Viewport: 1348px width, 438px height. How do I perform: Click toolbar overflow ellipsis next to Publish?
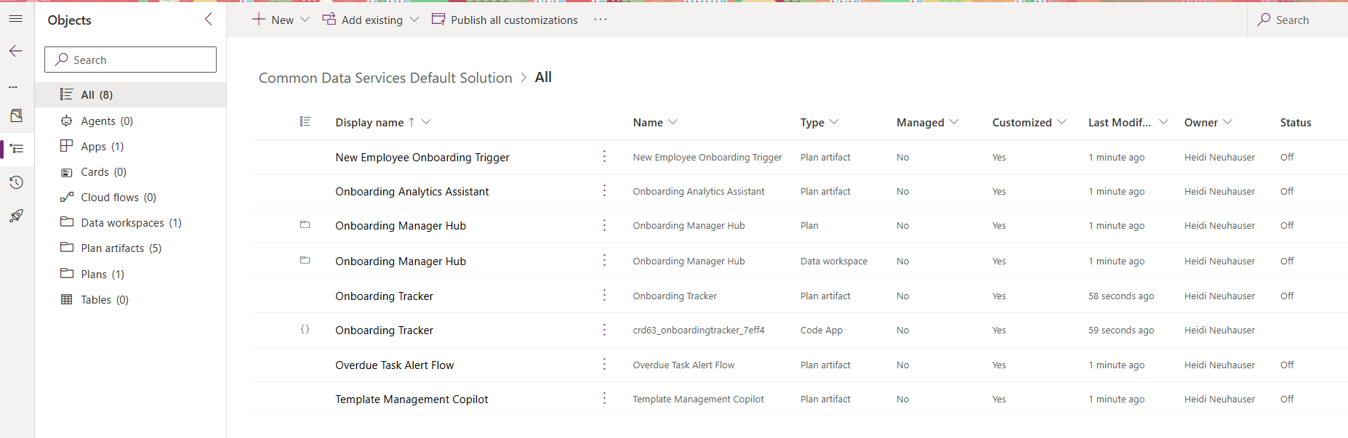pos(600,20)
